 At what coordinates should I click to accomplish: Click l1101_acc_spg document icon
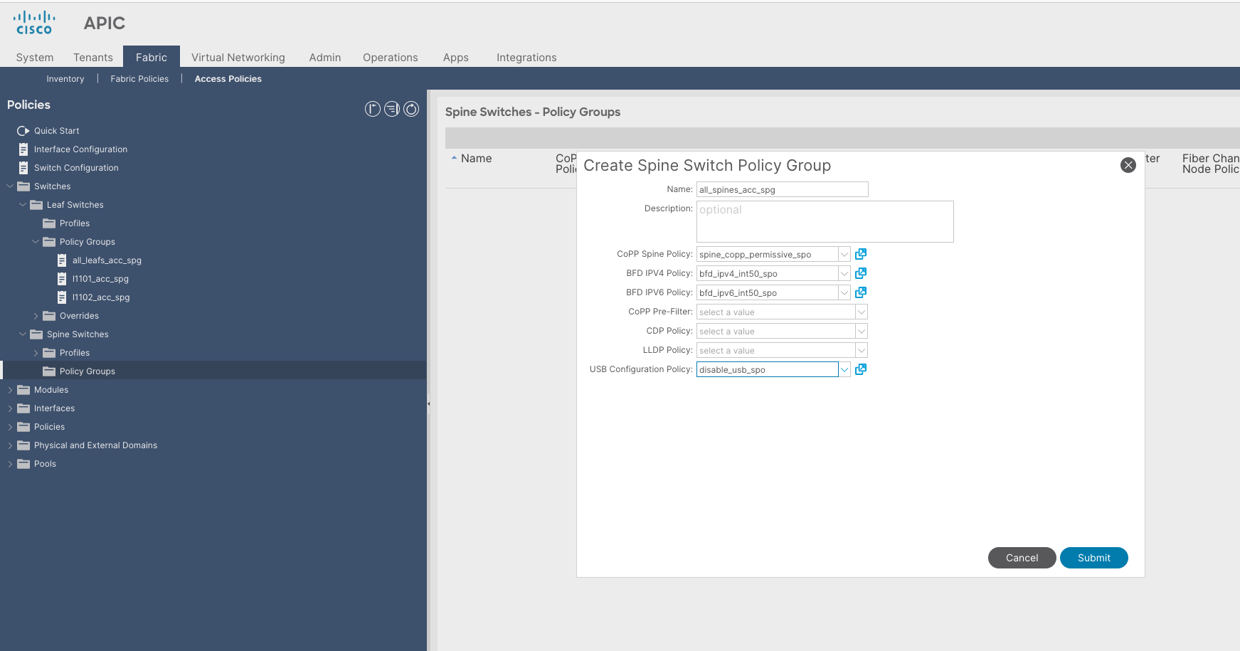coord(62,279)
